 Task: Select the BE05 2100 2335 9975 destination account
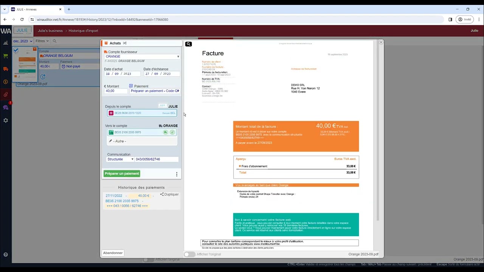point(142,132)
